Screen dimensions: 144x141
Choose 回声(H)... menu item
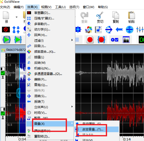pos(50,35)
